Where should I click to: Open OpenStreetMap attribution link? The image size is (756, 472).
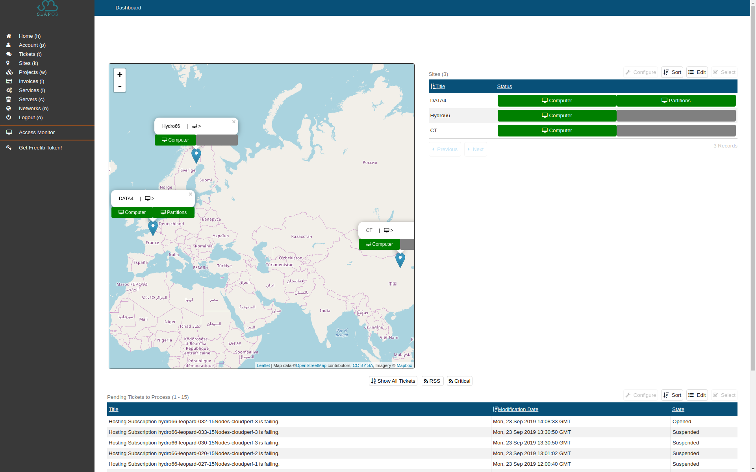[x=311, y=365]
